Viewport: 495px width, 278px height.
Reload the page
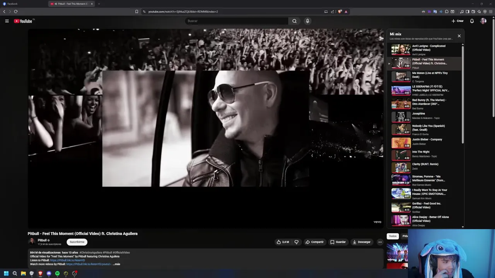[x=16, y=12]
